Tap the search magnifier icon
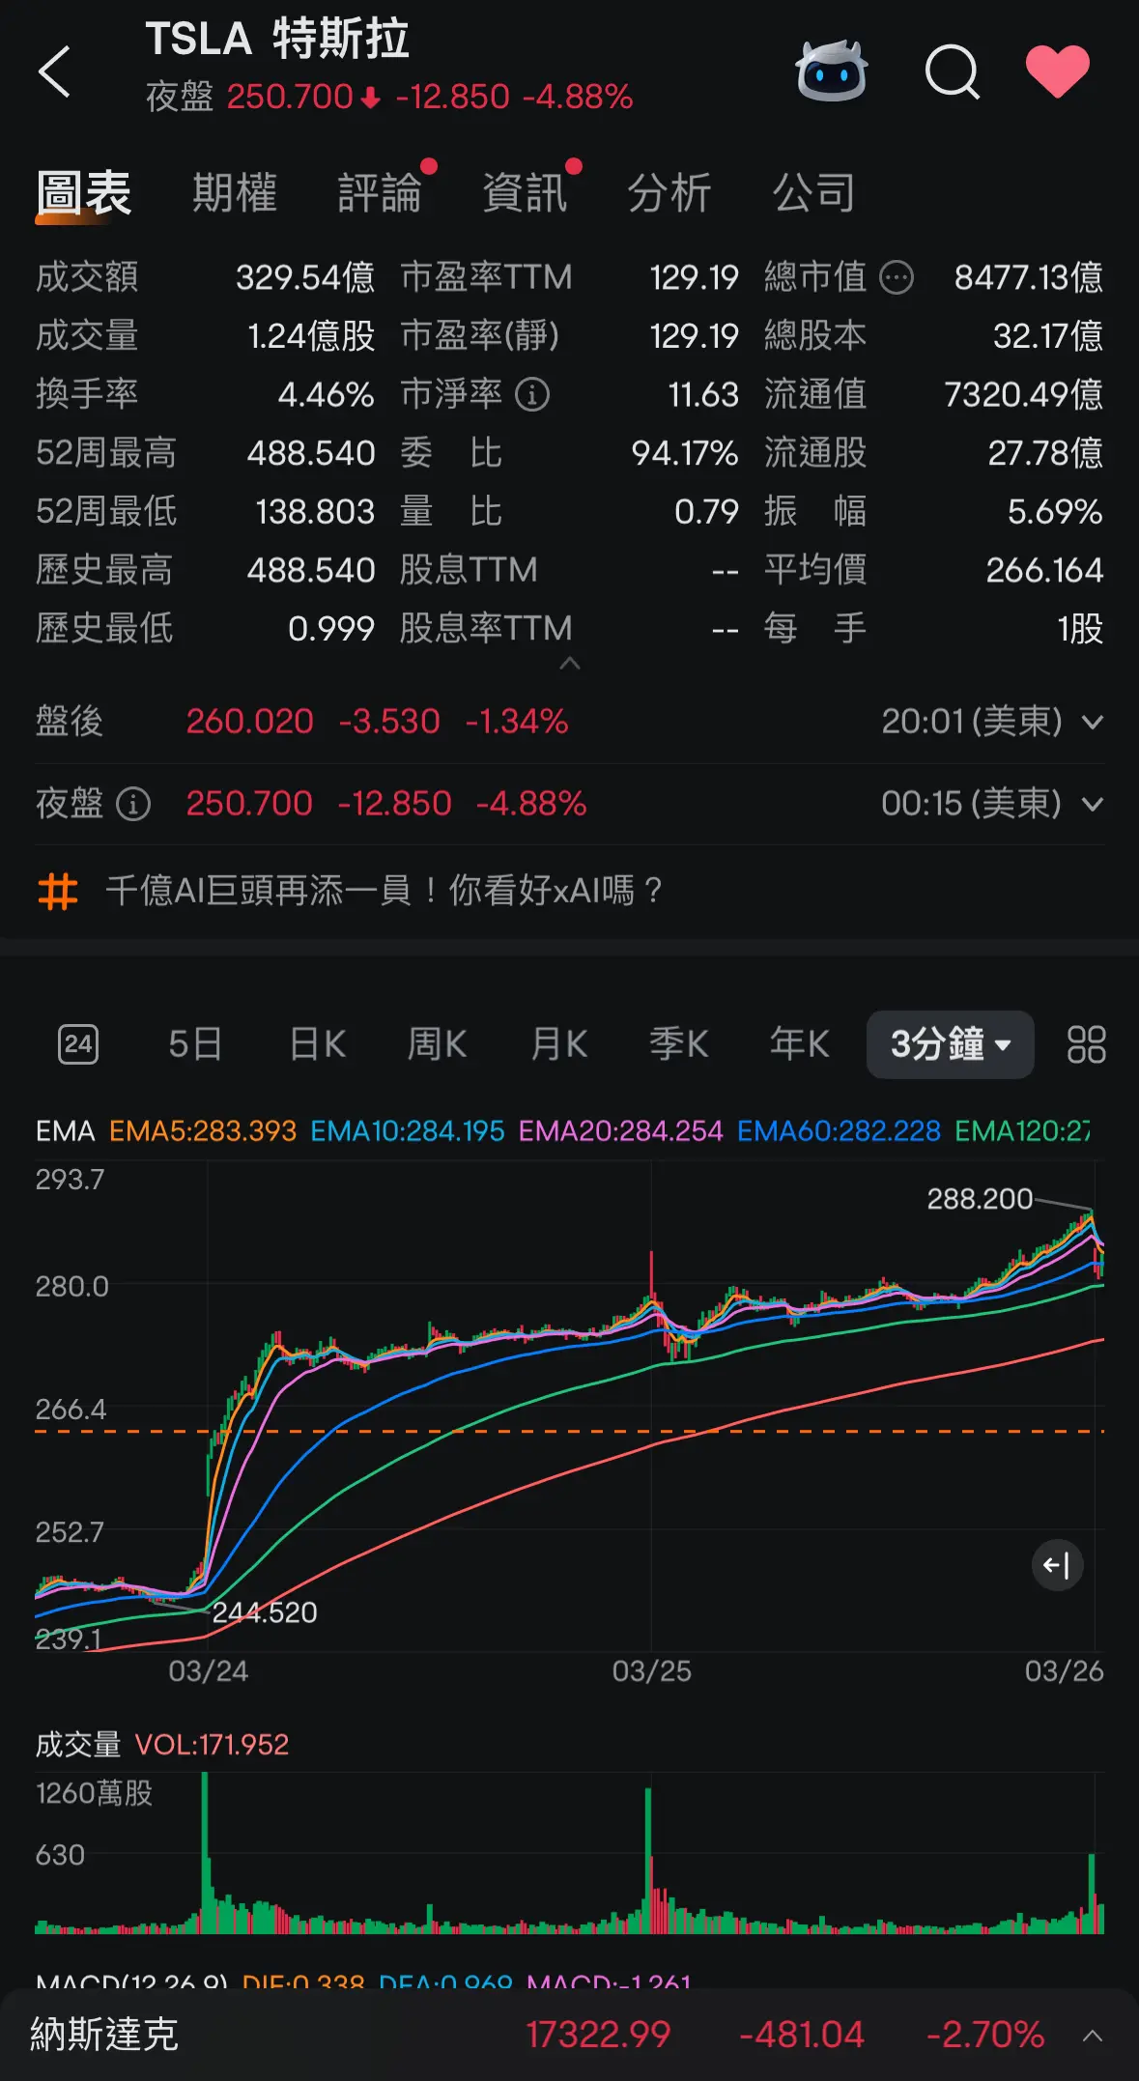Screen dimensions: 1139x2081 pyautogui.click(x=953, y=71)
